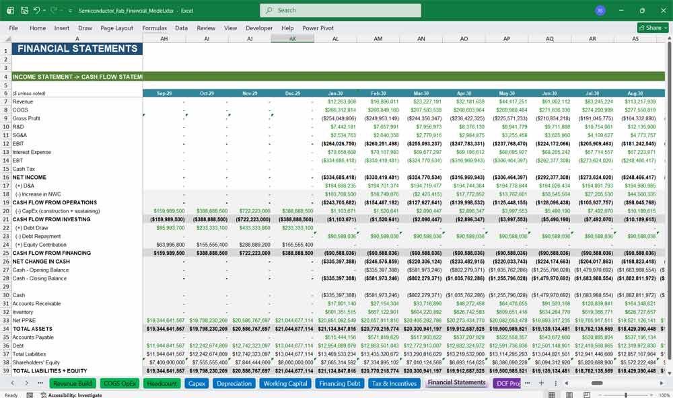673x398 pixels.
Task: Switch to the DCF Proj sheet tab
Action: pyautogui.click(x=507, y=383)
